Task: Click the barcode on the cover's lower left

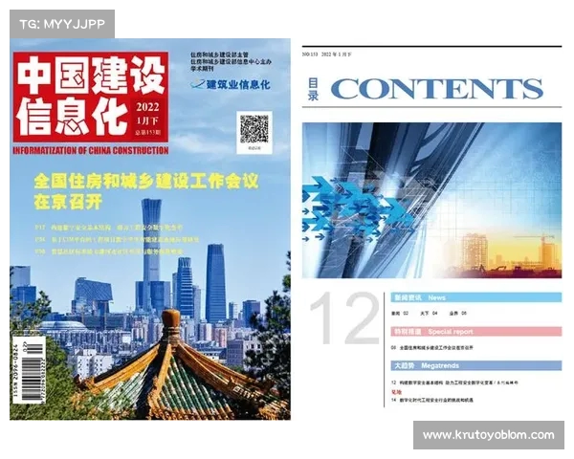Action: pyautogui.click(x=29, y=370)
